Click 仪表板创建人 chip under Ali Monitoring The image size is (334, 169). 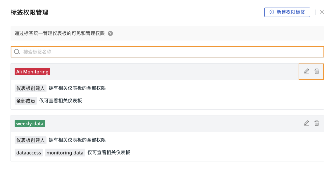coord(30,88)
